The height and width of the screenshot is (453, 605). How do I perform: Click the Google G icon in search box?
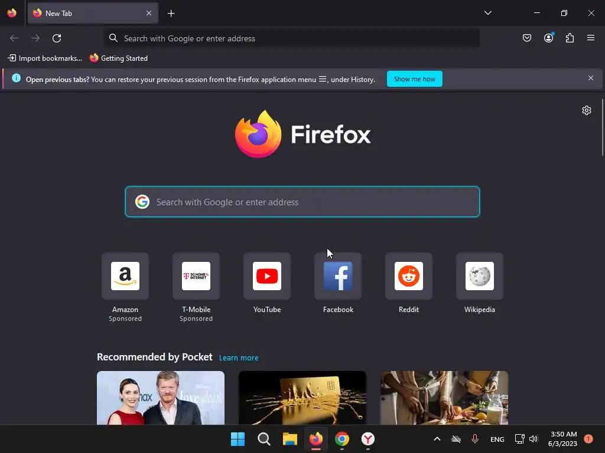click(142, 202)
